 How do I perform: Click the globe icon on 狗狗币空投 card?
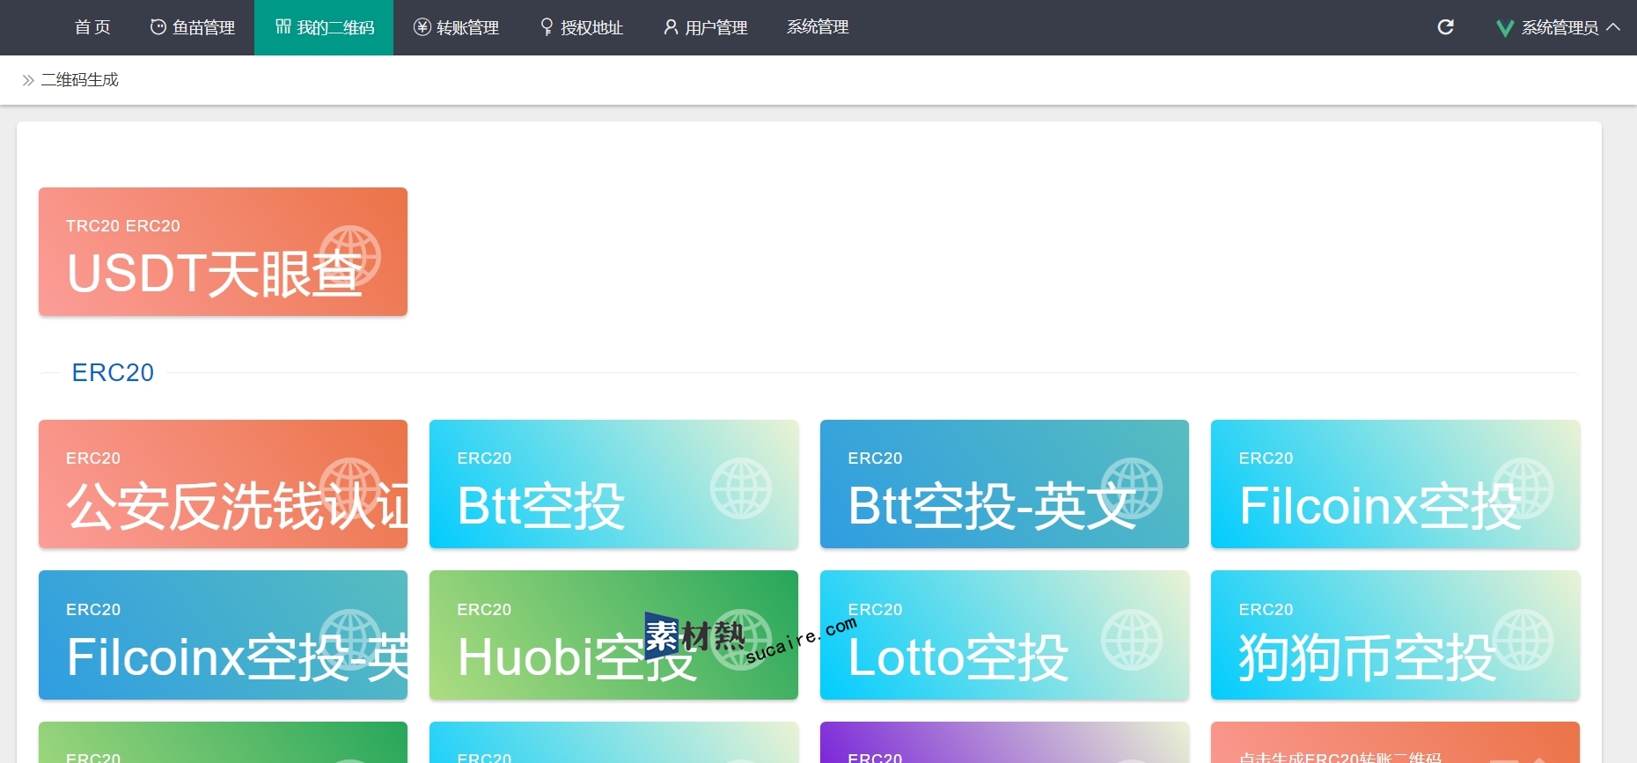pos(1523,640)
